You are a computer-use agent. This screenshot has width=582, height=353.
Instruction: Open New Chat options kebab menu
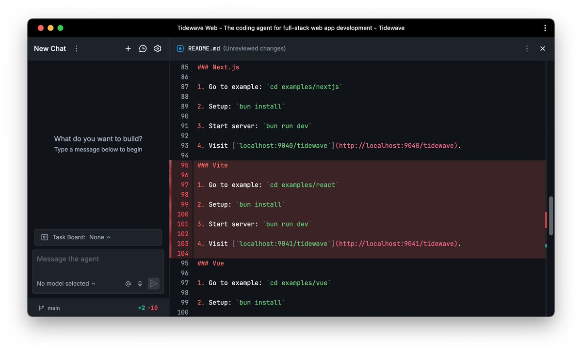(x=76, y=48)
